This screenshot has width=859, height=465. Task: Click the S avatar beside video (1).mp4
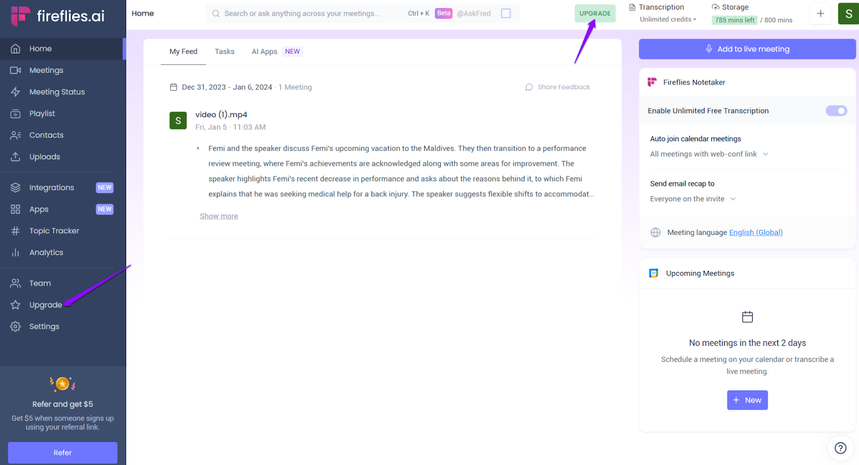click(178, 121)
